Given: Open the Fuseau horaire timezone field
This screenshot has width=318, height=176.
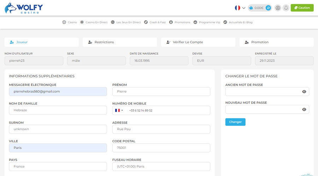Looking at the screenshot, I should coord(161,166).
